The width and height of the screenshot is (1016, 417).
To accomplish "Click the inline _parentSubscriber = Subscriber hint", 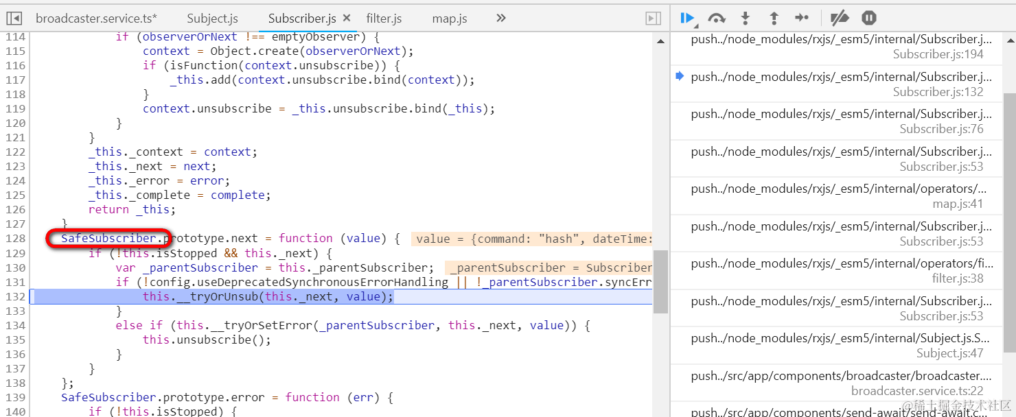I will click(549, 267).
